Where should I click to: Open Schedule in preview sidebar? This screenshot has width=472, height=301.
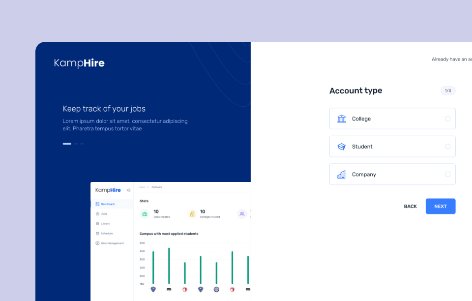(x=112, y=233)
